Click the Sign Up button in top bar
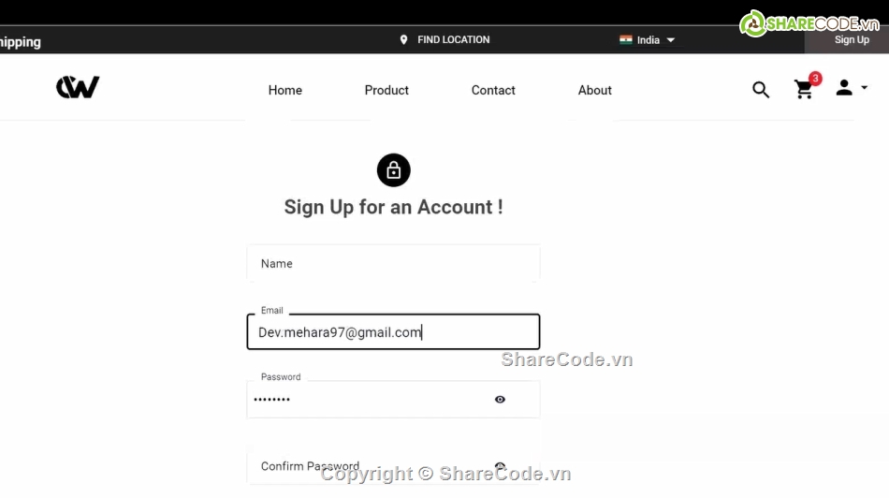Image resolution: width=889 pixels, height=498 pixels. tap(852, 39)
